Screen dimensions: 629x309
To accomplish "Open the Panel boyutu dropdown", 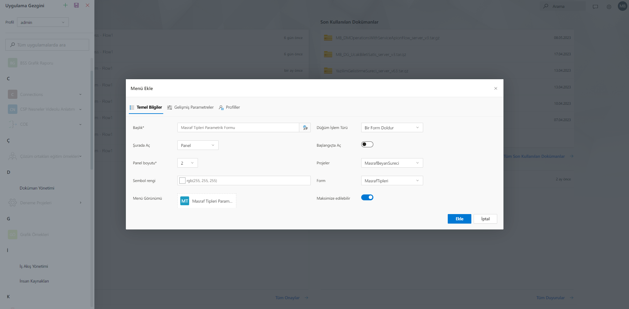I will coord(187,163).
